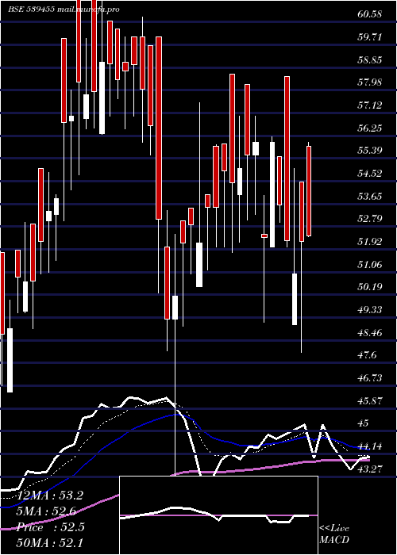Image resolution: width=397 pixels, height=555 pixels.
Task: Click the 51.92 price axis label
Action: click(370, 241)
